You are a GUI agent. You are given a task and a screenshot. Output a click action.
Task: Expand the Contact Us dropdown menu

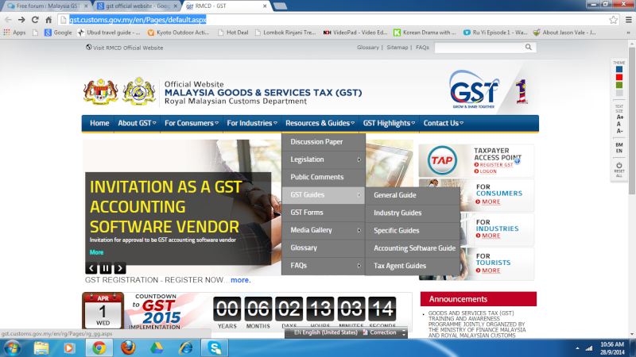(x=443, y=123)
